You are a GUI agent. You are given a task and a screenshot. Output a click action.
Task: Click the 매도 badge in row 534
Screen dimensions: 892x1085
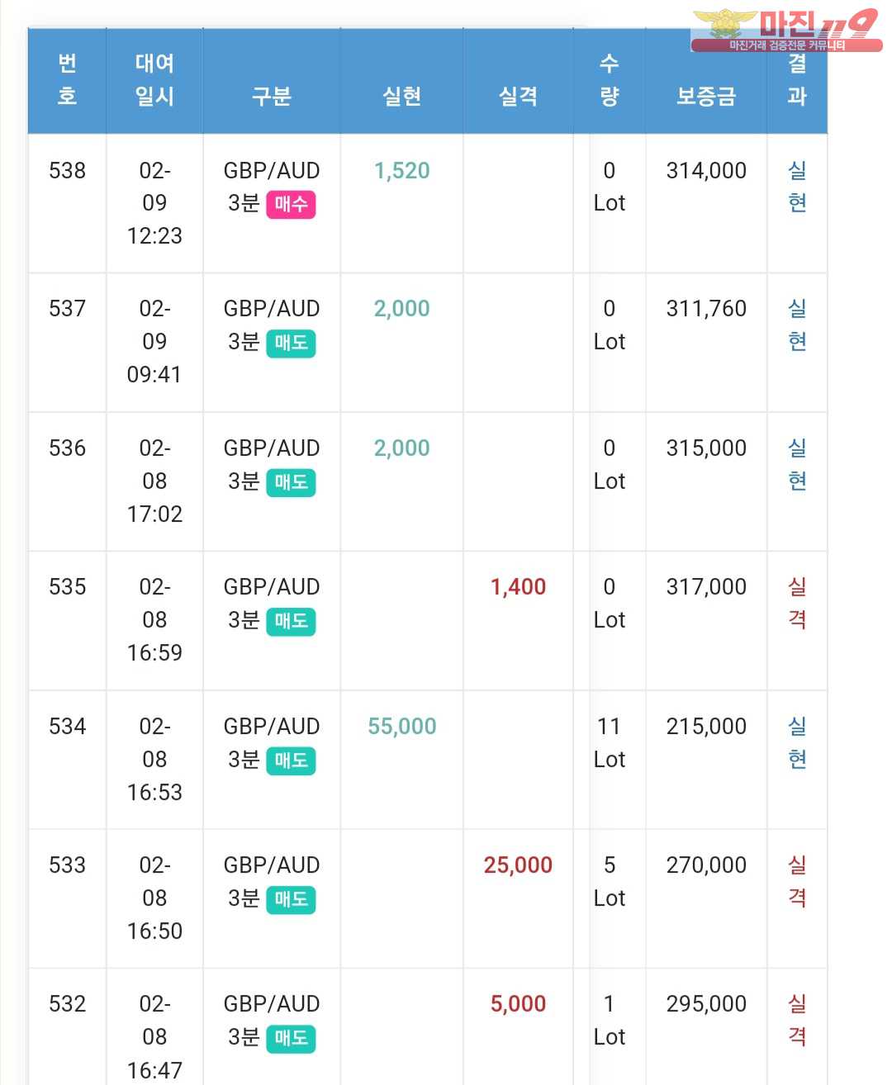[x=291, y=760]
